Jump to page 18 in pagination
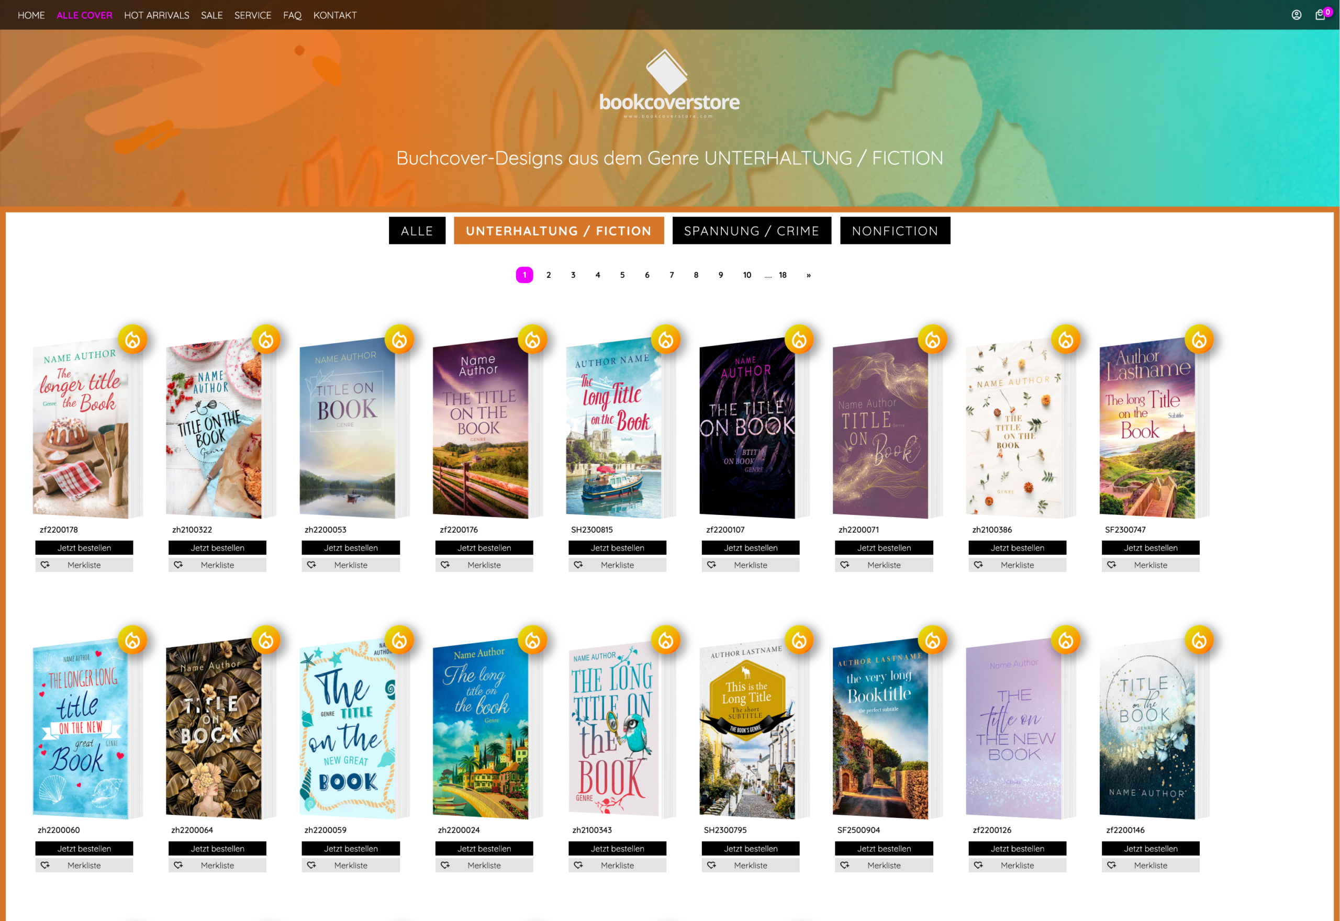This screenshot has width=1340, height=921. coord(782,275)
